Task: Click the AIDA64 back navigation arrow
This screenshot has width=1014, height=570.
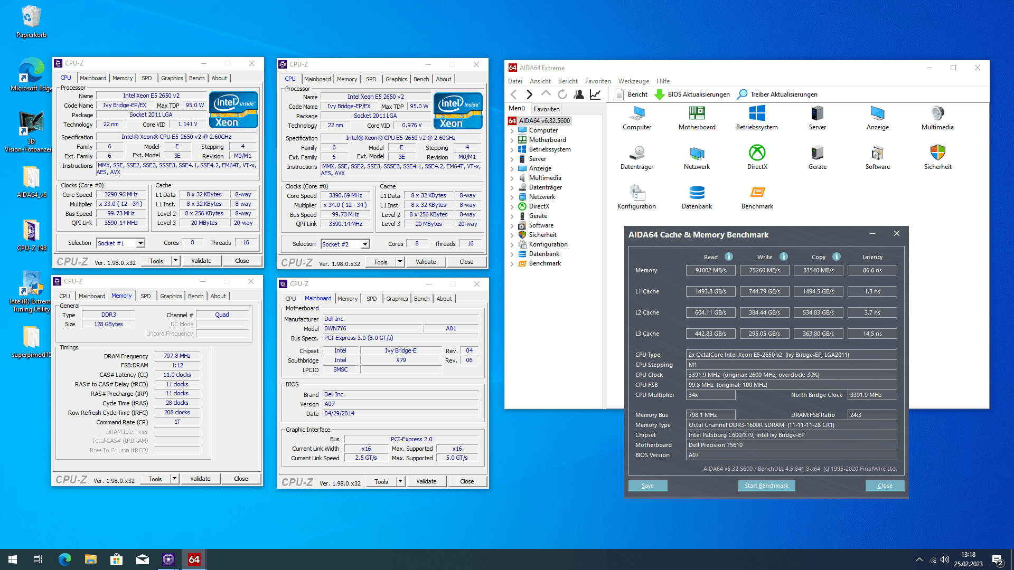Action: 513,94
